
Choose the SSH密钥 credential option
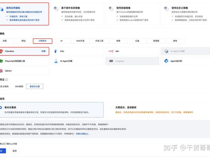click(19, 87)
